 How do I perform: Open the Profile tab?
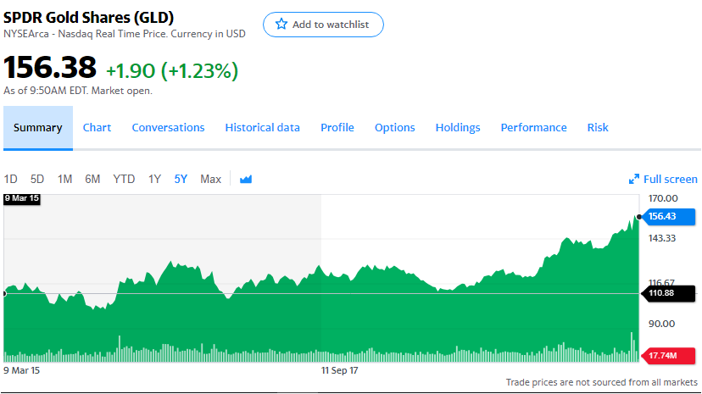click(x=337, y=127)
